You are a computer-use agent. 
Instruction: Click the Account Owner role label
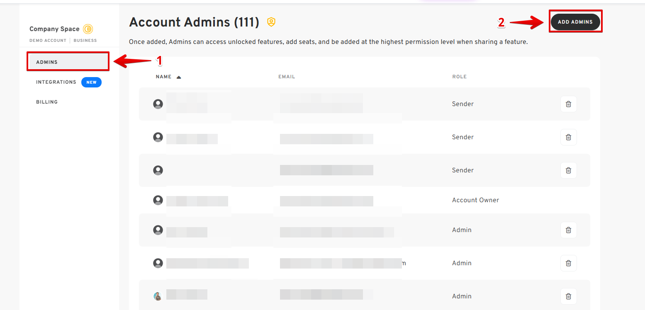475,200
